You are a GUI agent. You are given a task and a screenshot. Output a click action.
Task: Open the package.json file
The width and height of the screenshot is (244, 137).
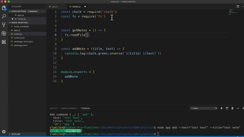pos(21,45)
